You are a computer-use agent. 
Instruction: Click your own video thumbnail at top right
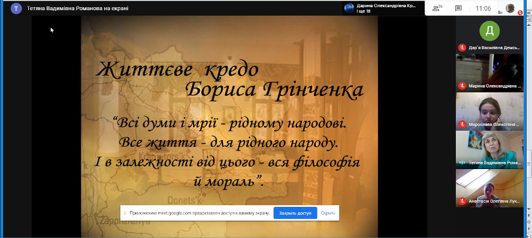tap(510, 8)
